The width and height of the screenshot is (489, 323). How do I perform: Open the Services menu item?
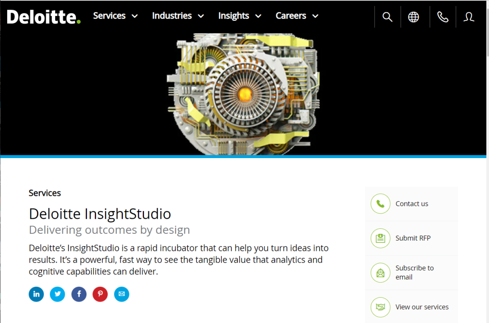click(109, 15)
